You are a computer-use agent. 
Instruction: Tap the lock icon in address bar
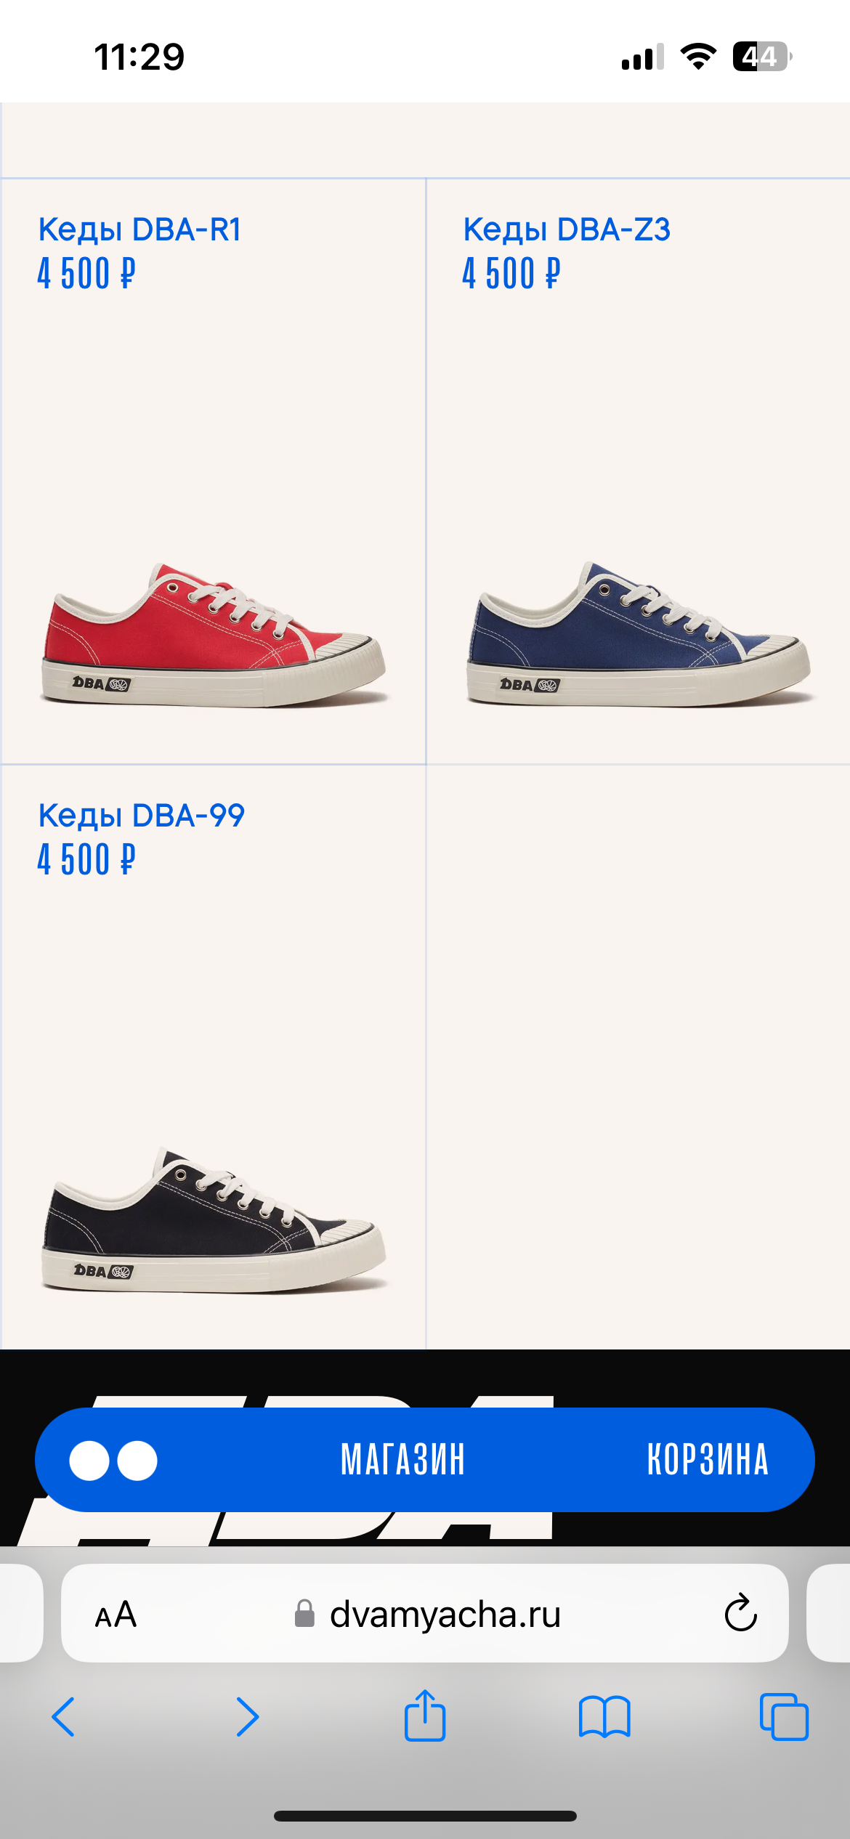click(x=304, y=1614)
